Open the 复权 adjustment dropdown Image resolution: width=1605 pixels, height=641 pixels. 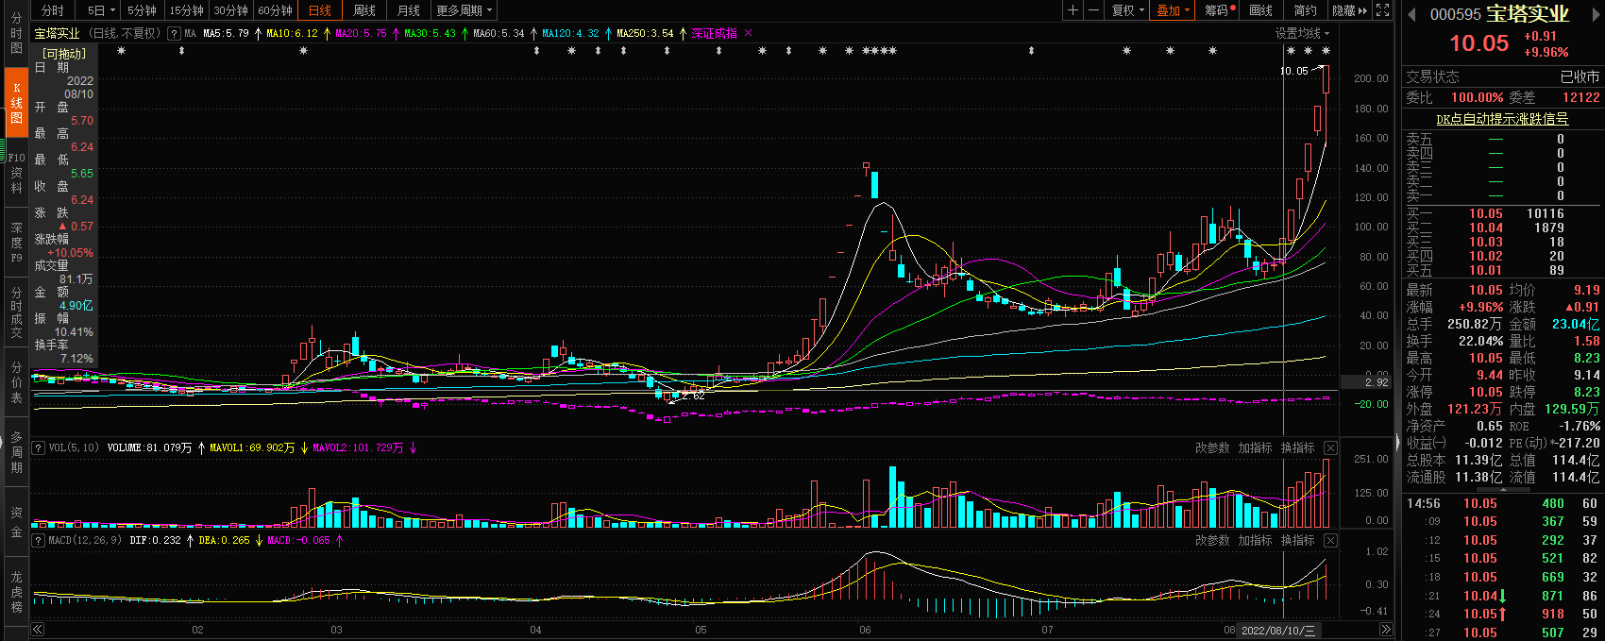(x=1127, y=10)
